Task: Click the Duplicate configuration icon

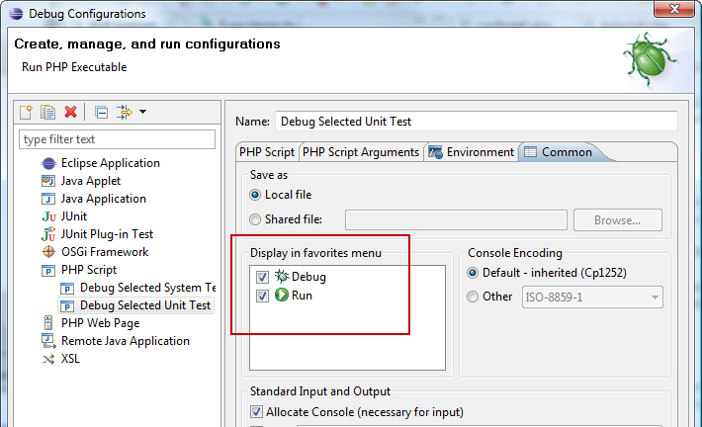Action: (x=47, y=112)
